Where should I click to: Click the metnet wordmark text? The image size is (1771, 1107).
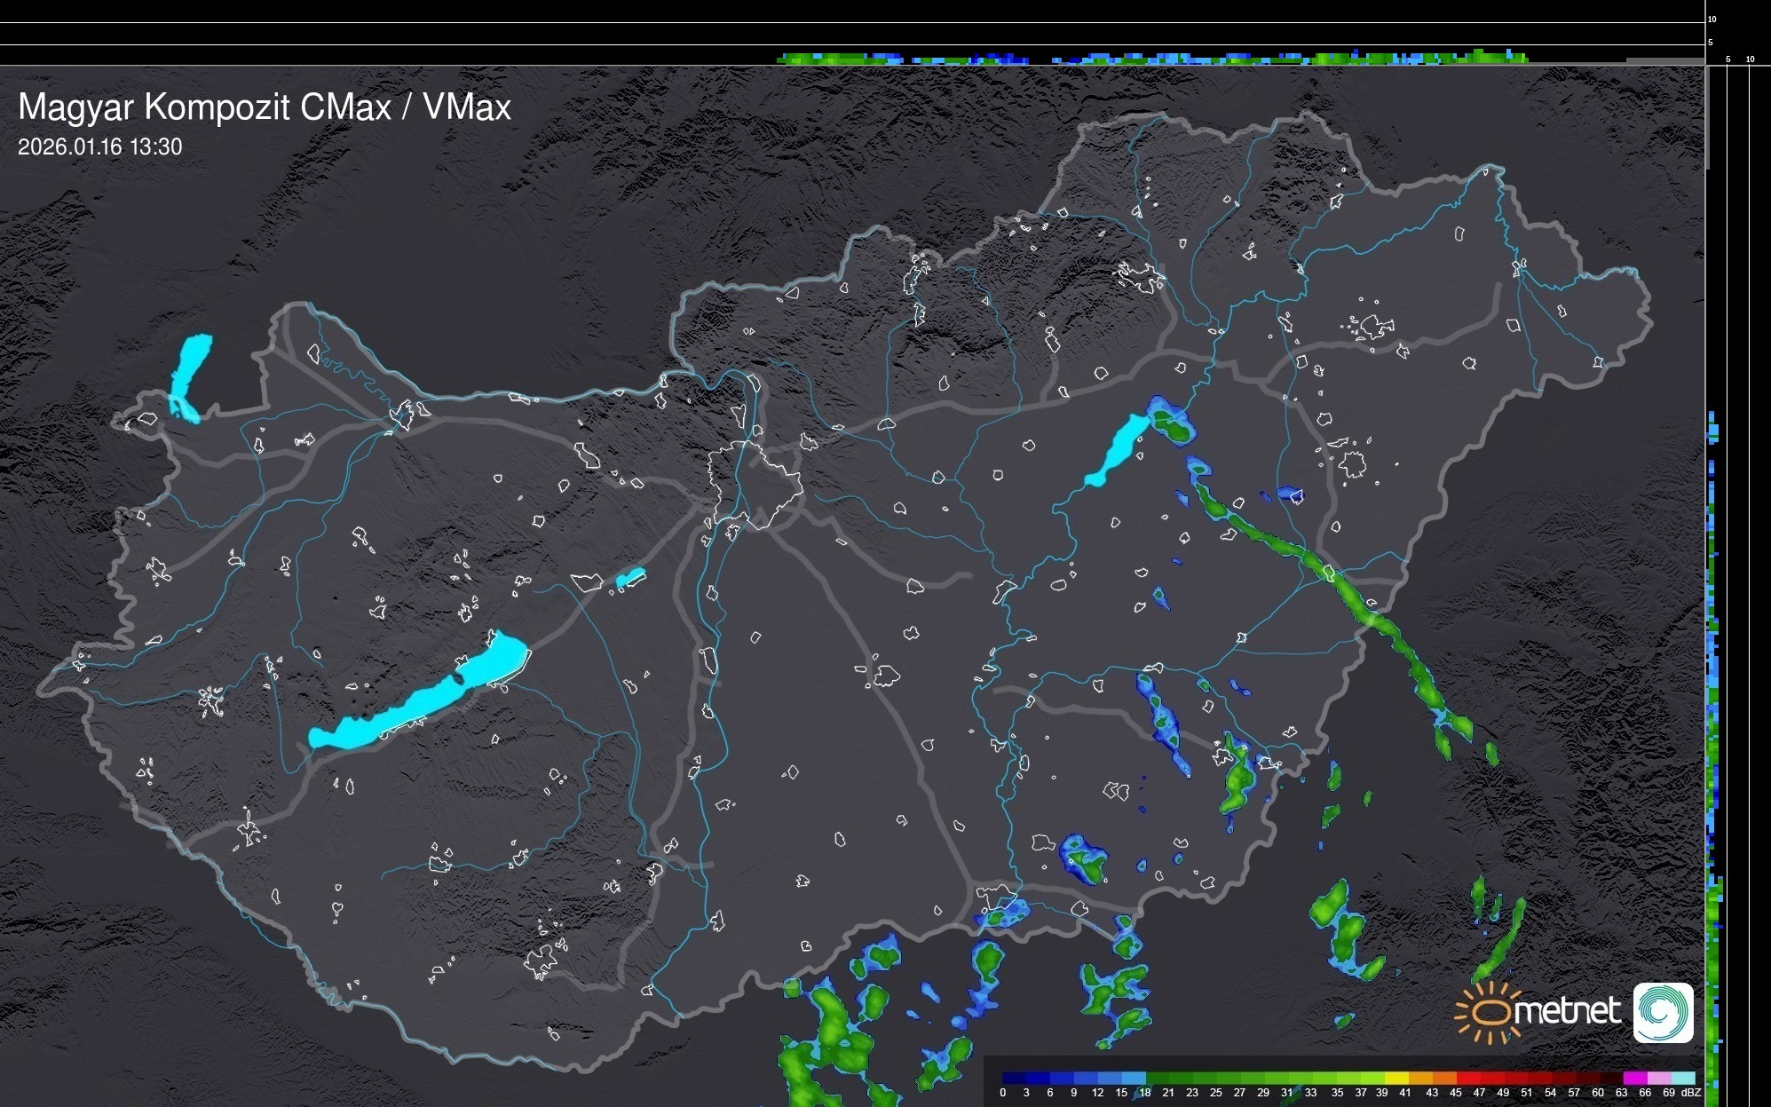click(x=1569, y=1011)
